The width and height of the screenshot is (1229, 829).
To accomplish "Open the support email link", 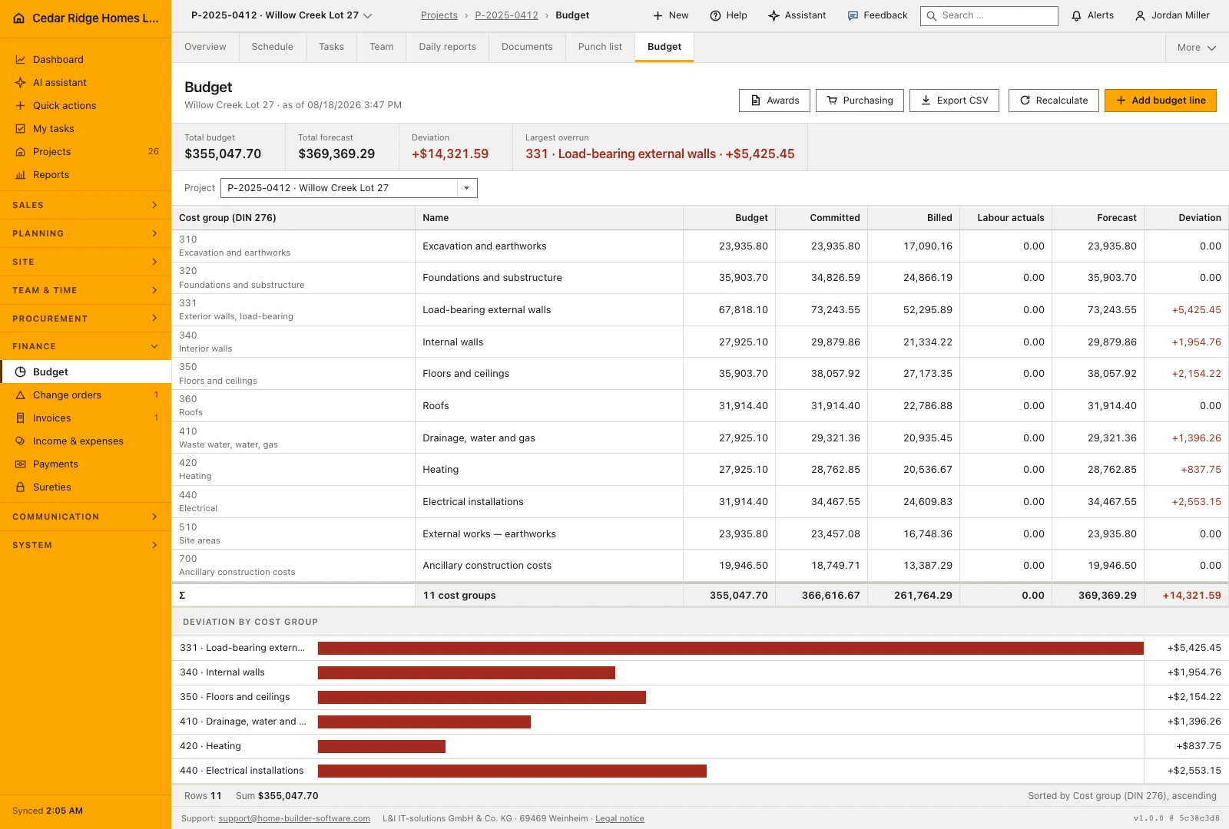I will [x=294, y=818].
